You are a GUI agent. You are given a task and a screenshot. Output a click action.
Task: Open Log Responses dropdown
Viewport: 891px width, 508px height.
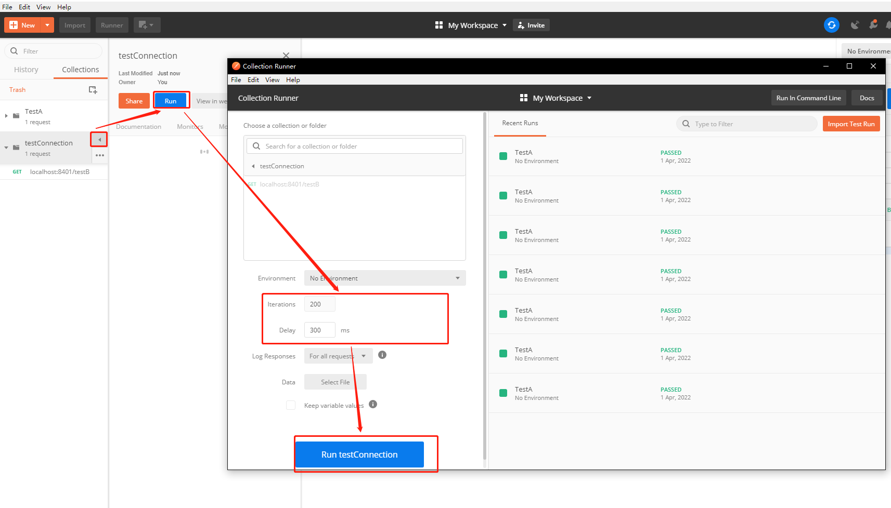point(338,356)
